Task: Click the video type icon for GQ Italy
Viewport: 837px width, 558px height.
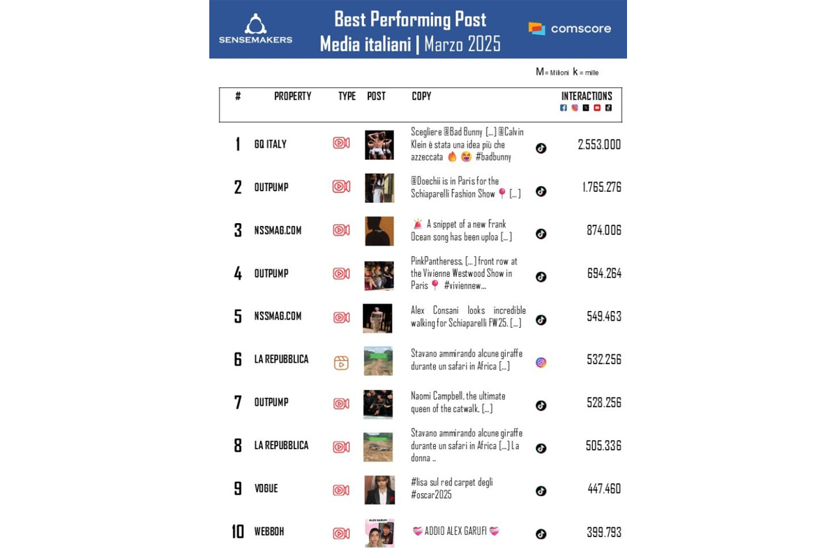Action: 341,143
